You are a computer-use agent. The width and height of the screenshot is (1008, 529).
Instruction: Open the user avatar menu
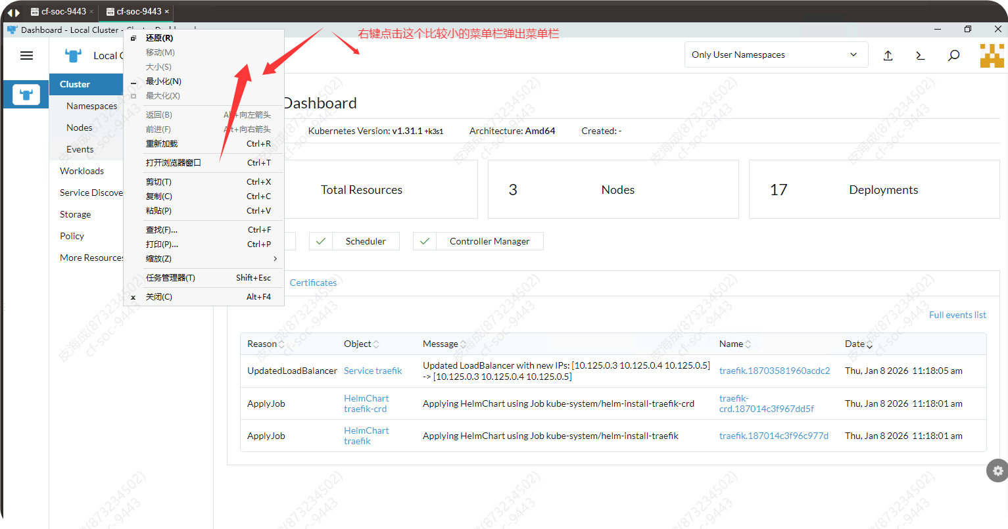(992, 55)
